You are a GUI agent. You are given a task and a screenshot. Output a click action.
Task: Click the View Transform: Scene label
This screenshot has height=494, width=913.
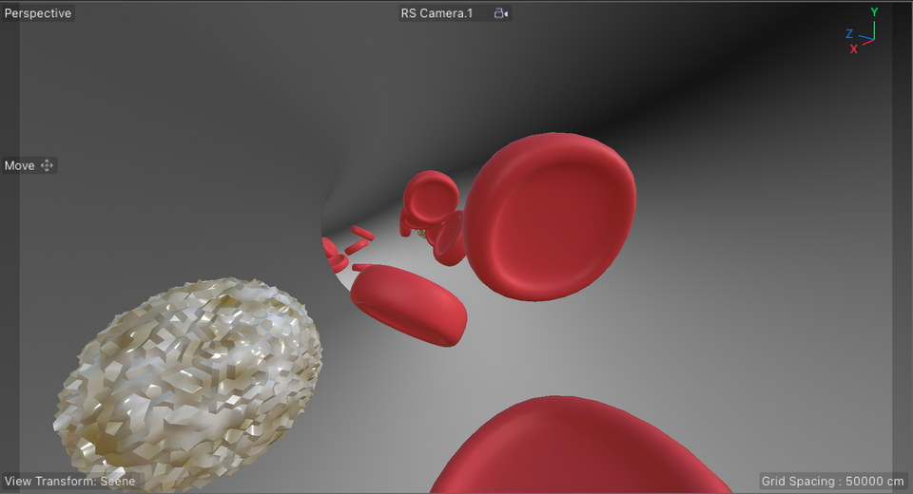click(x=69, y=482)
